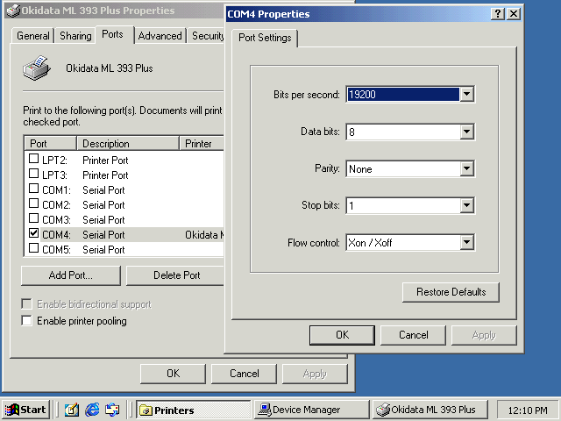Expand the Parity dropdown

click(466, 168)
